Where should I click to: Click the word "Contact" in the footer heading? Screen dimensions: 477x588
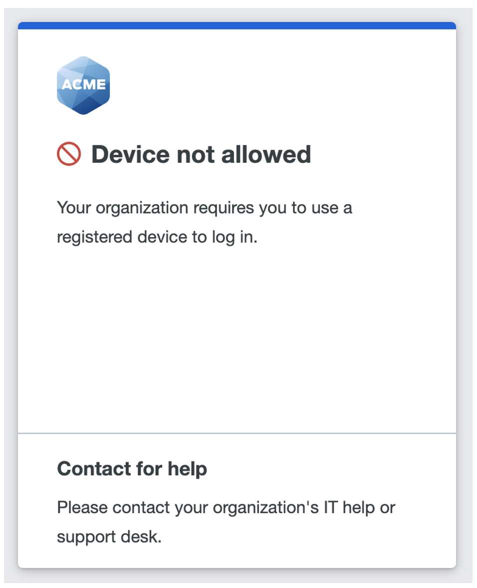point(94,469)
